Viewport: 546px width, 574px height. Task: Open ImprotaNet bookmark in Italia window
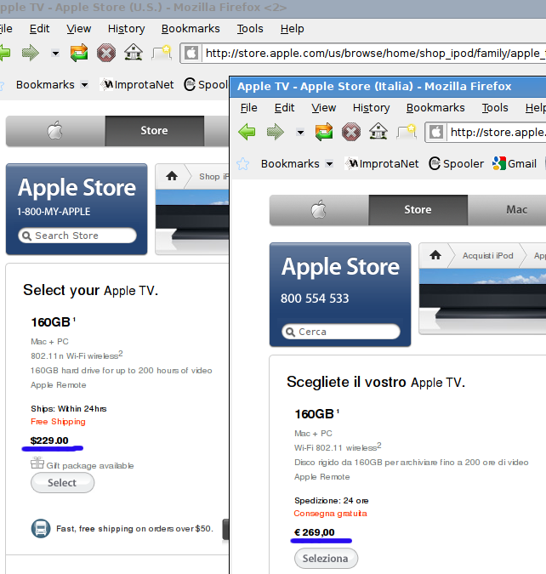tap(382, 163)
